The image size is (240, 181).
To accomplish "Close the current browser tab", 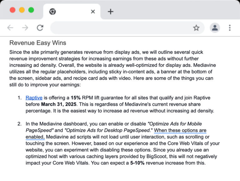I will pyautogui.click(x=93, y=12).
